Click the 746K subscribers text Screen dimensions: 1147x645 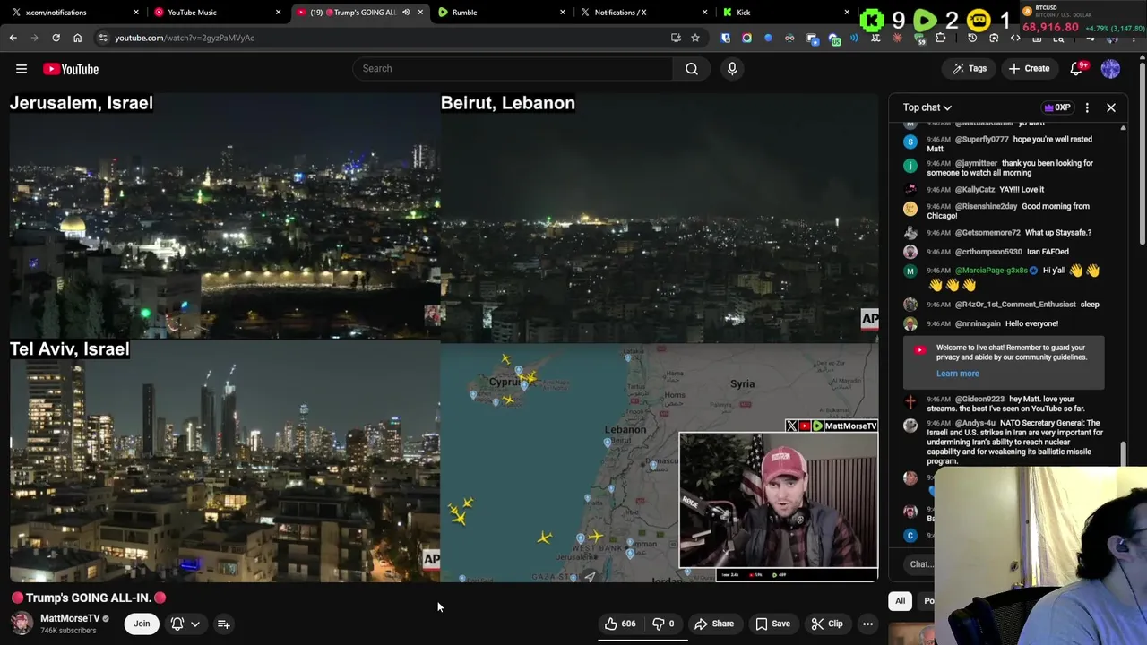(x=68, y=631)
